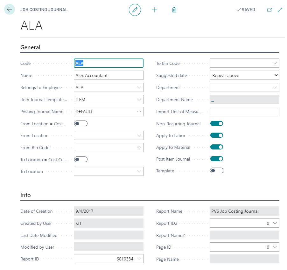Delete record with trash icon

coord(174,10)
